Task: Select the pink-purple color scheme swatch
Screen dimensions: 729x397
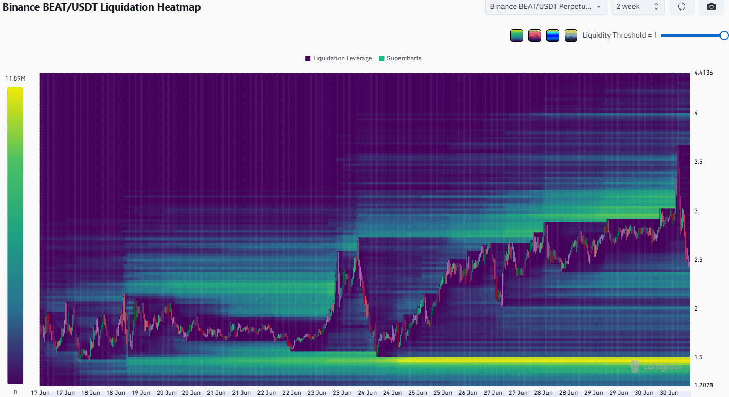Action: (535, 36)
